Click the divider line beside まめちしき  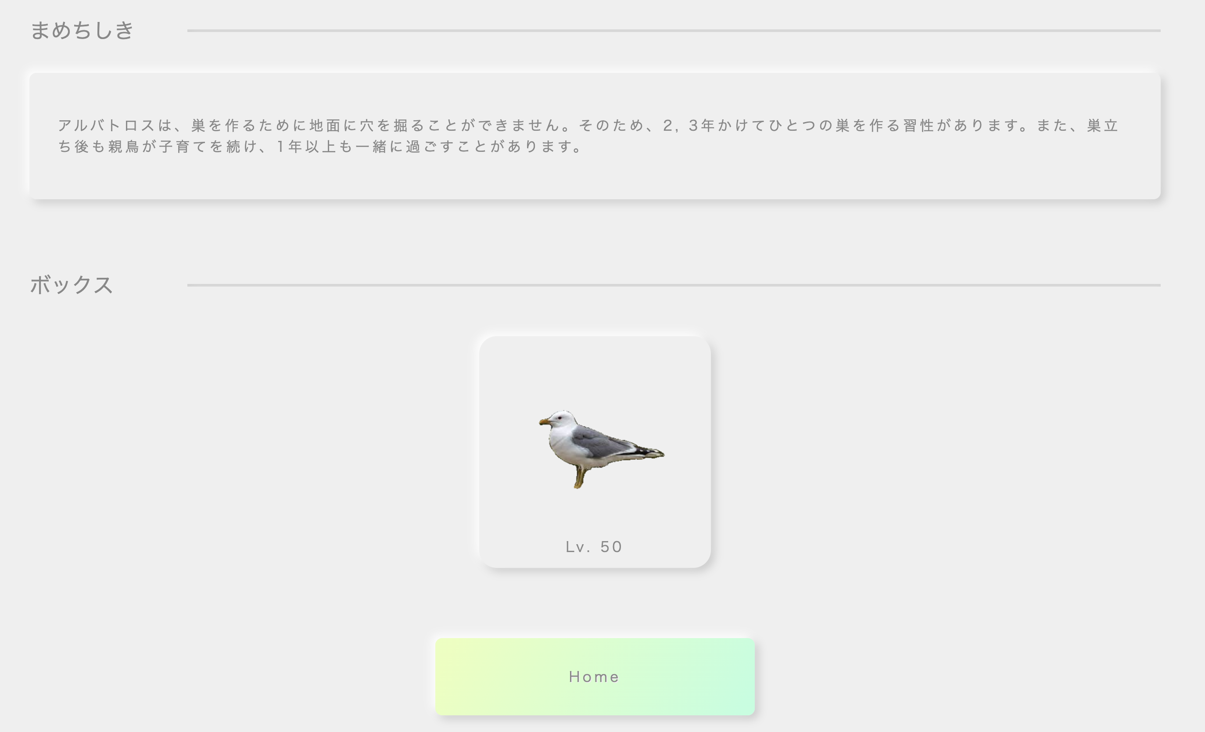pos(674,31)
